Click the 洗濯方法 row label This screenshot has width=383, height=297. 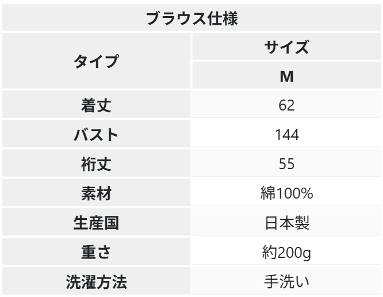point(96,281)
